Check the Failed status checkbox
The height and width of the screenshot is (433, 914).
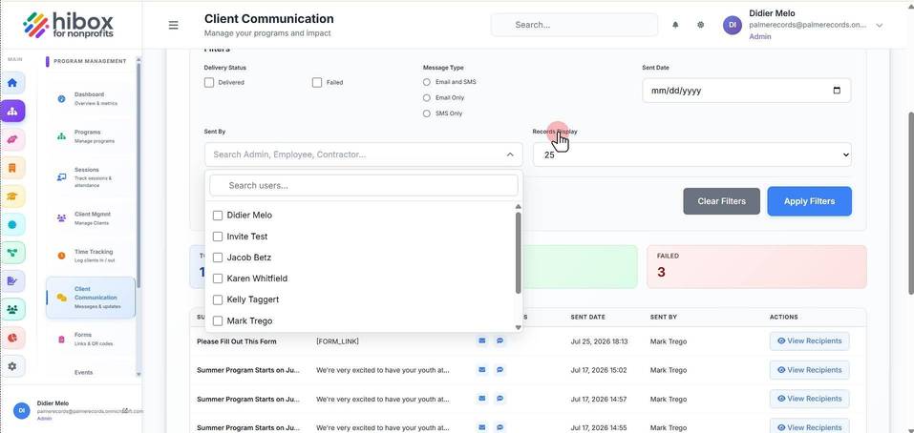click(317, 83)
